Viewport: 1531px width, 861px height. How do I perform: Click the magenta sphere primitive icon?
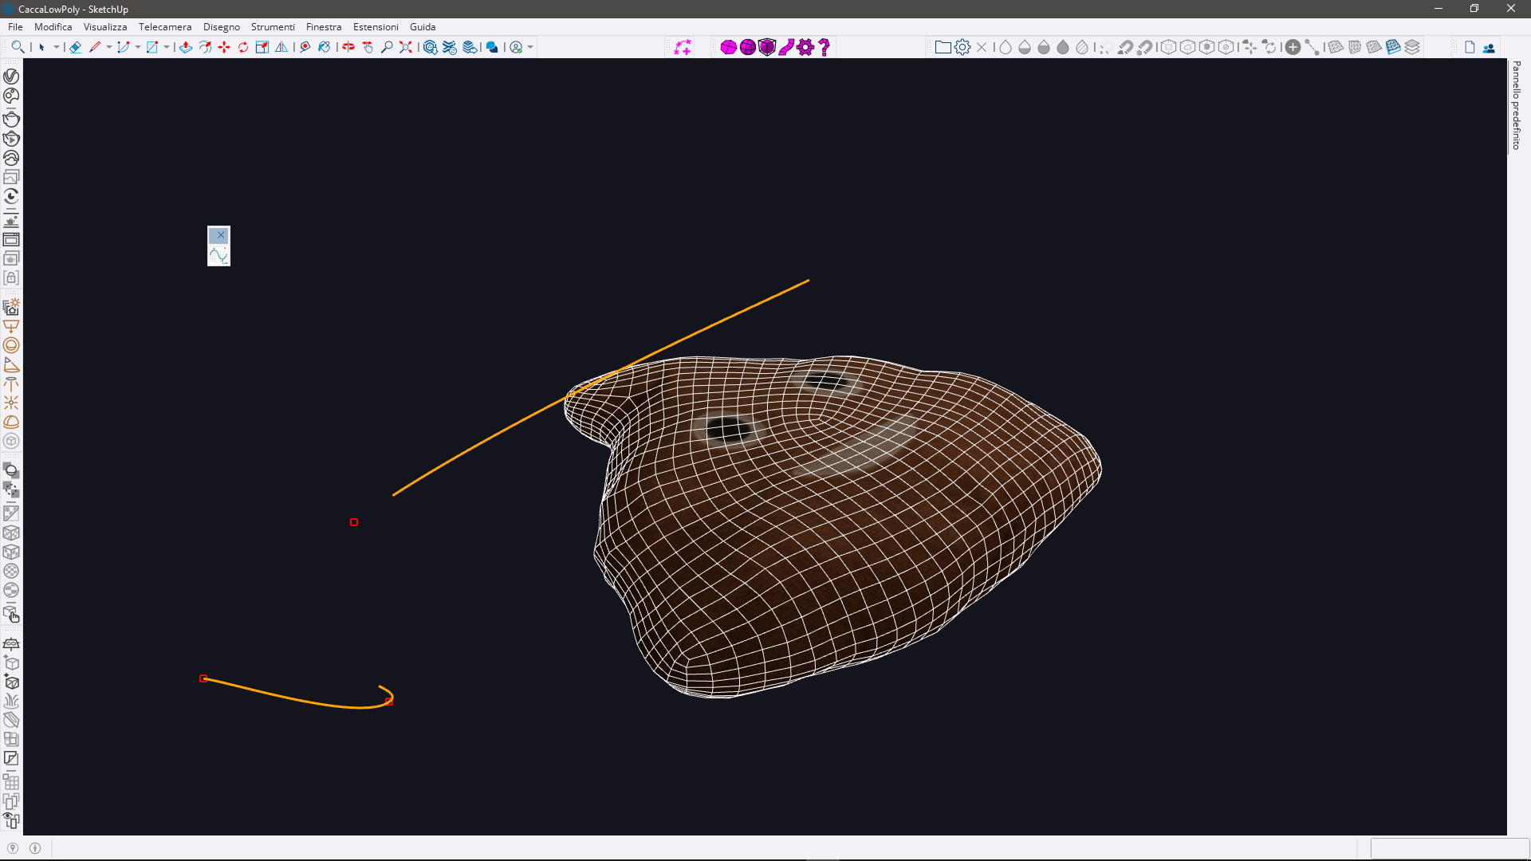pyautogui.click(x=748, y=47)
